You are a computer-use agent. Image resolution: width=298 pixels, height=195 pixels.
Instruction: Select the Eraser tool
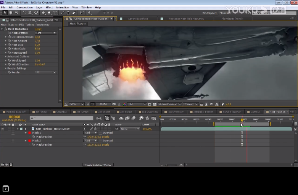point(74,13)
